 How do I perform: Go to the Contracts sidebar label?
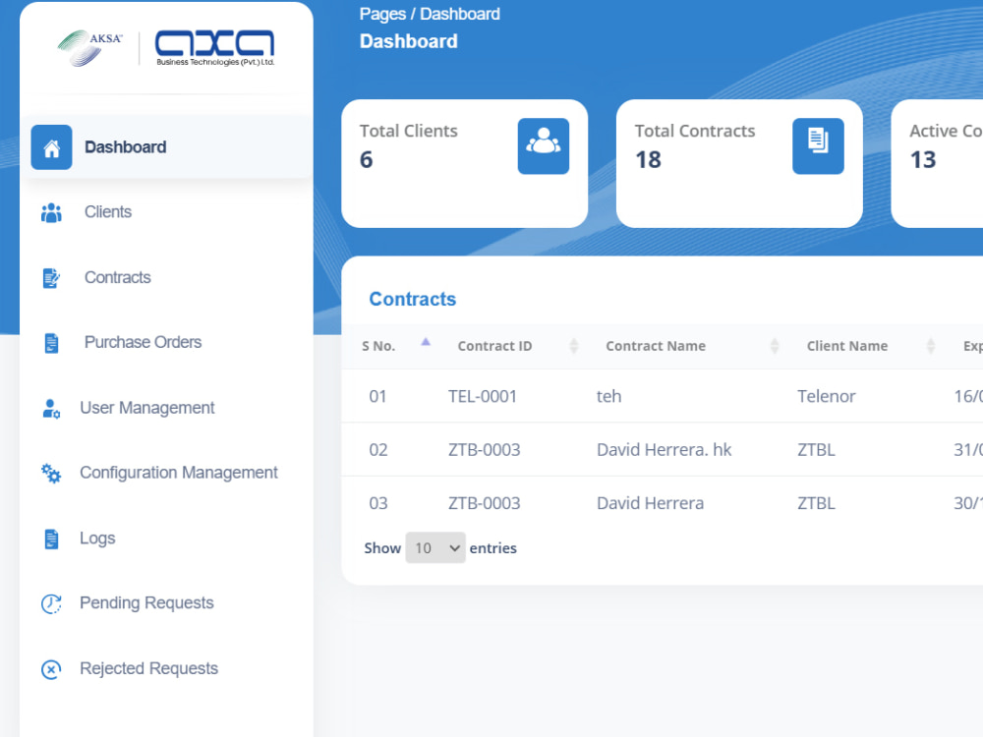pyautogui.click(x=118, y=277)
